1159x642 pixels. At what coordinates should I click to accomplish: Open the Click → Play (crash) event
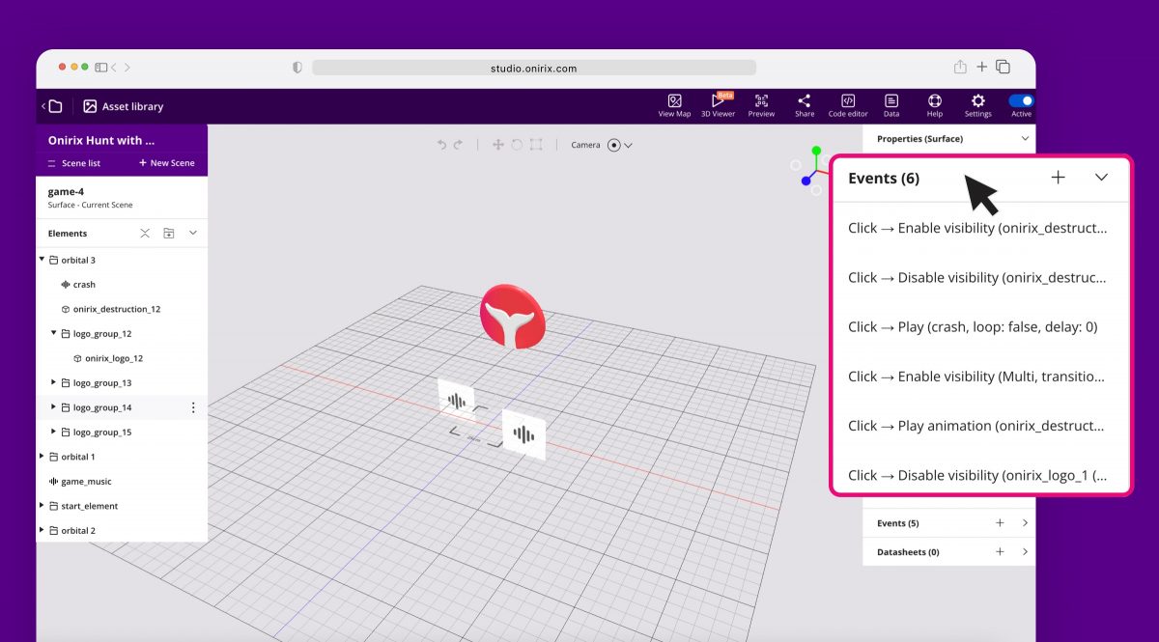(974, 326)
